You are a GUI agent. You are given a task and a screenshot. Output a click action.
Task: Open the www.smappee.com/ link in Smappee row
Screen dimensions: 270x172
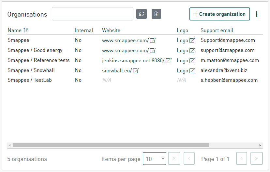[125, 41]
